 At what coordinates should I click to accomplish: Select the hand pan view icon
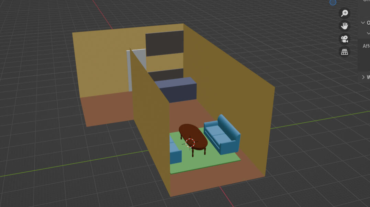point(344,26)
